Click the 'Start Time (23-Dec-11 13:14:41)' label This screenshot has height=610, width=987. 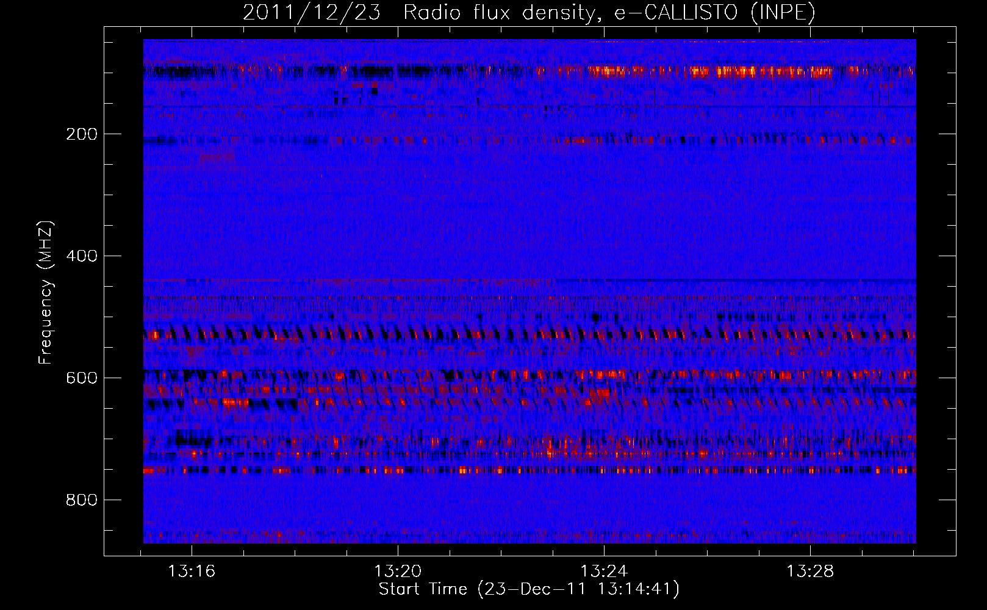tap(529, 589)
